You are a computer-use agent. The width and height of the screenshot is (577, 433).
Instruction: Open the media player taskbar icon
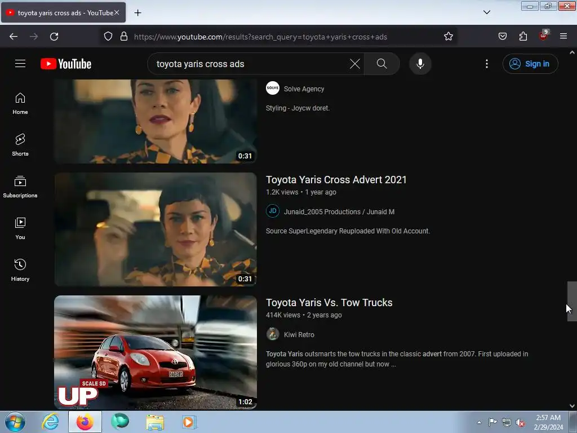pos(189,422)
